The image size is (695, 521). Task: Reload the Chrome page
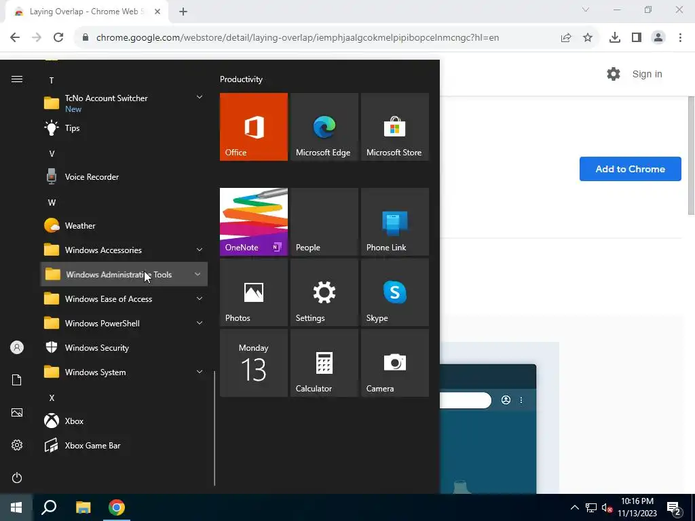[58, 37]
